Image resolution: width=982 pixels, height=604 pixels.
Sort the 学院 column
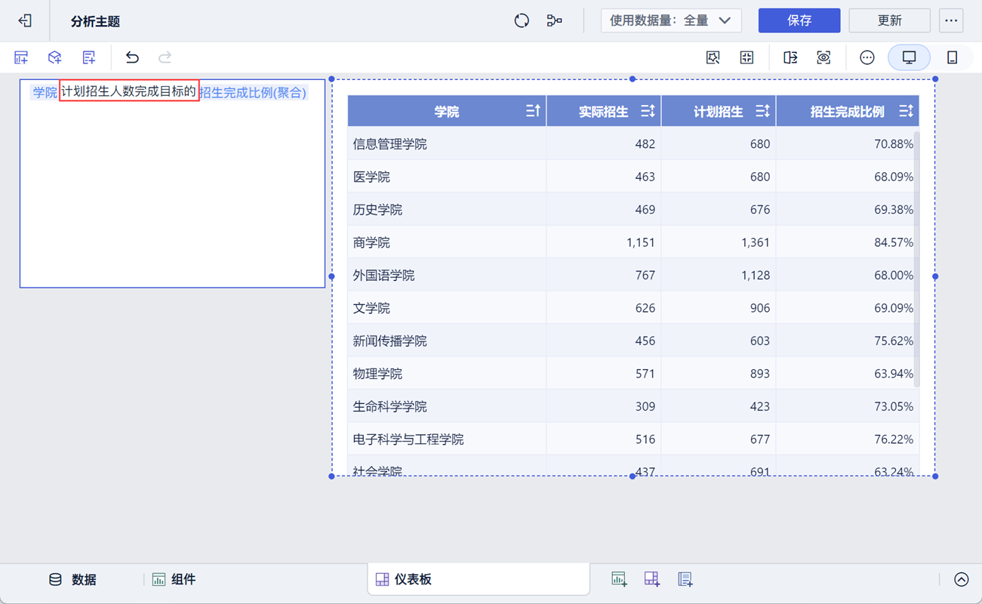coord(533,112)
